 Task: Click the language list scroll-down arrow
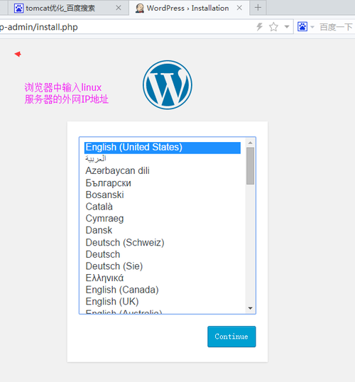point(250,308)
